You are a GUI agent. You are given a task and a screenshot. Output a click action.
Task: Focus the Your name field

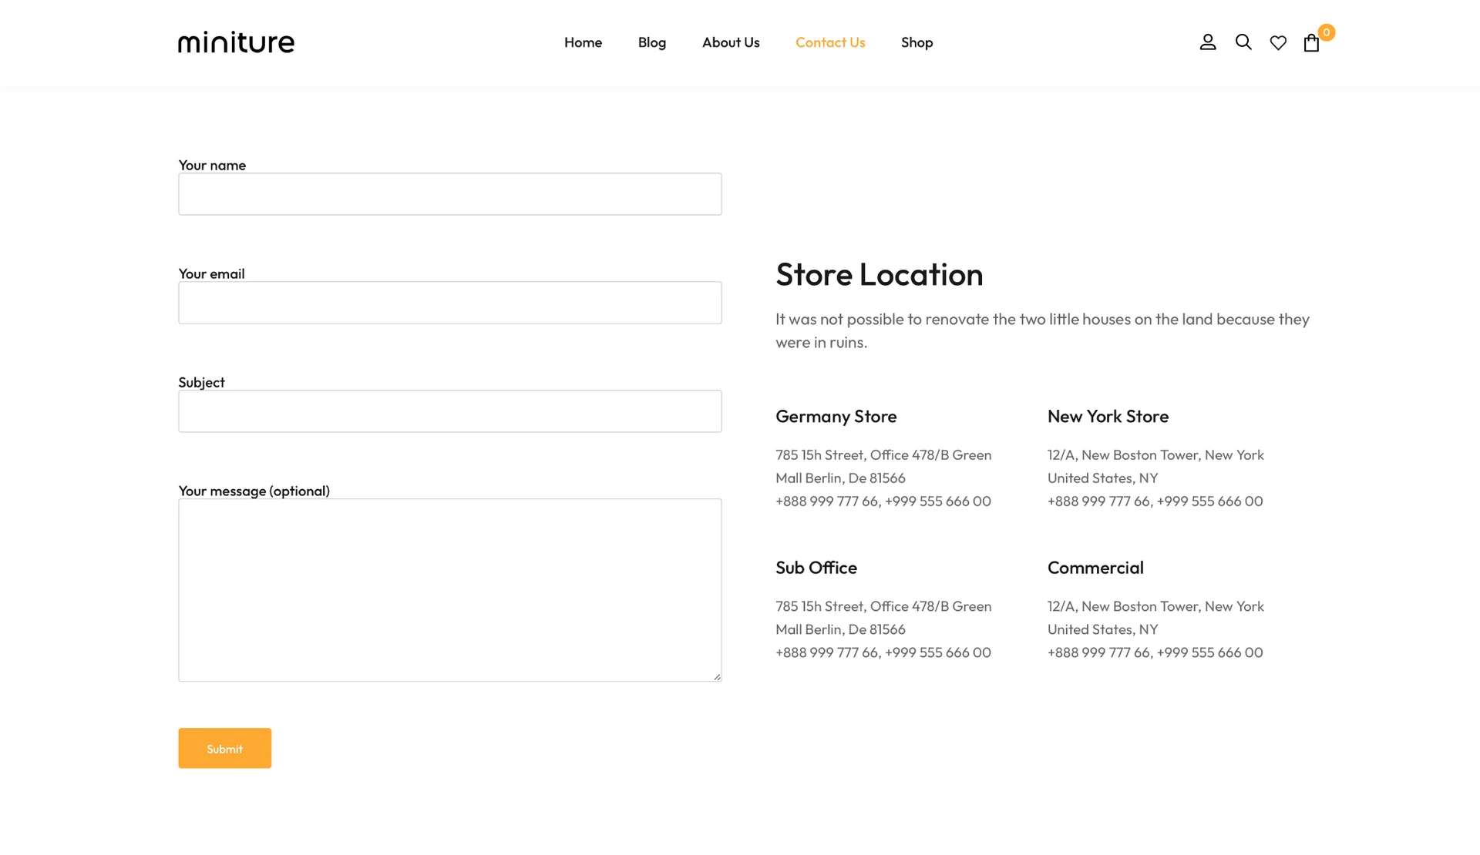449,194
